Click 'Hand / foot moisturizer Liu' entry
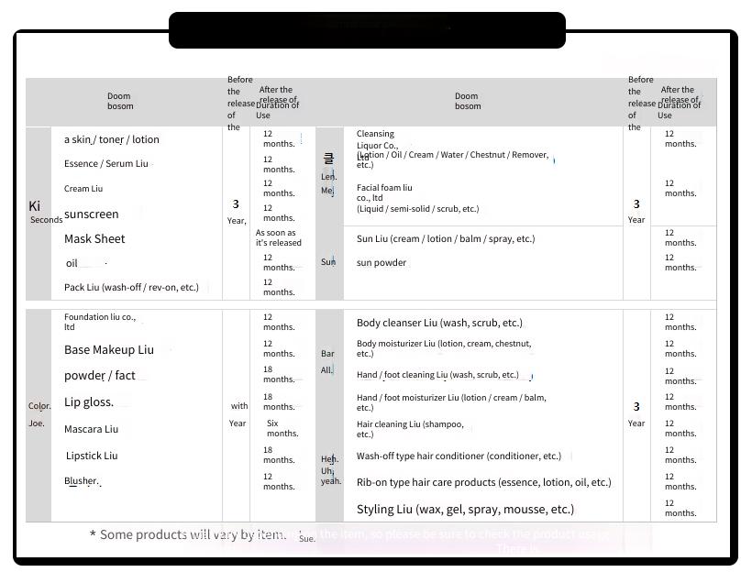752x572 pixels. (x=451, y=402)
